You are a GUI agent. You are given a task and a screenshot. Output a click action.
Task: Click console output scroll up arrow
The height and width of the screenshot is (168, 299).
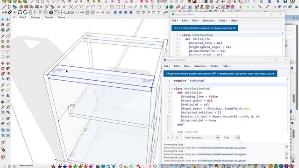[286, 147]
